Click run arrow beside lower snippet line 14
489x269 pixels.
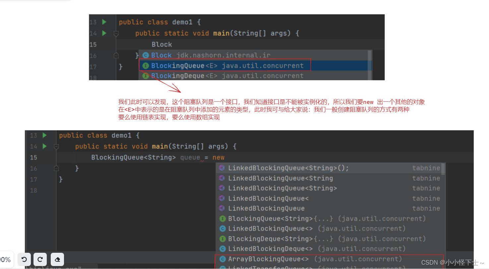44,146
